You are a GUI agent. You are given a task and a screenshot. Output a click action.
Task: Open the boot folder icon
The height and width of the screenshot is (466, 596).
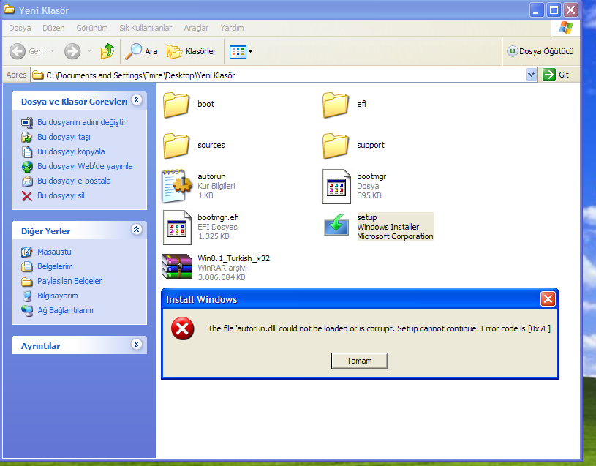(176, 105)
